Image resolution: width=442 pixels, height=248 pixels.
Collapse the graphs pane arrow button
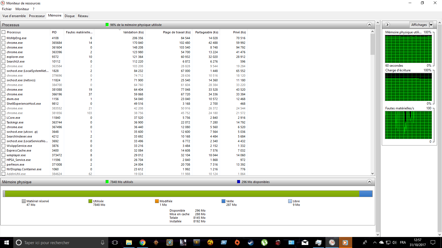387,25
